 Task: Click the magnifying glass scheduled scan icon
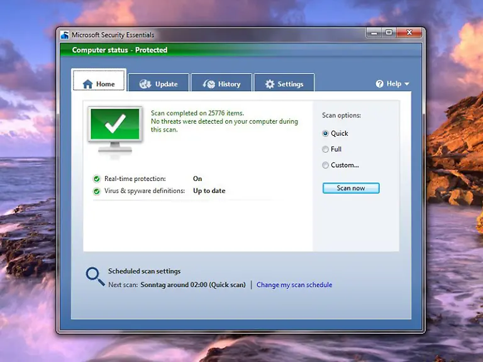click(x=95, y=277)
